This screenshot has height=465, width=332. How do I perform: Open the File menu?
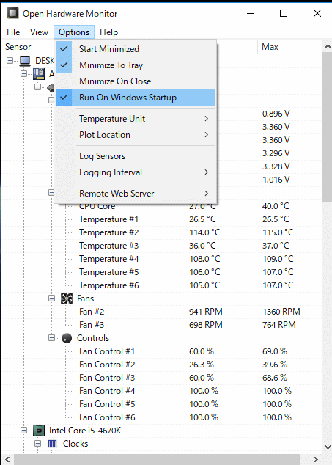(x=13, y=32)
